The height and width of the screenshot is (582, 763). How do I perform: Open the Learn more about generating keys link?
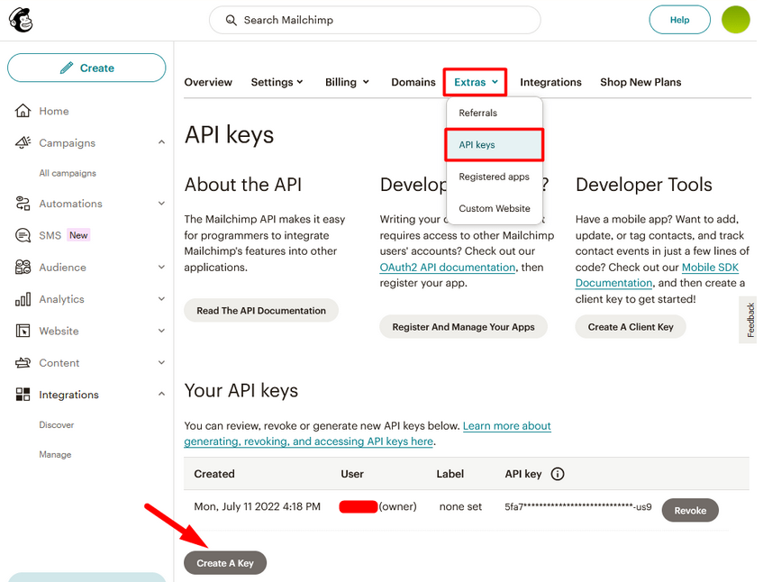tap(506, 426)
